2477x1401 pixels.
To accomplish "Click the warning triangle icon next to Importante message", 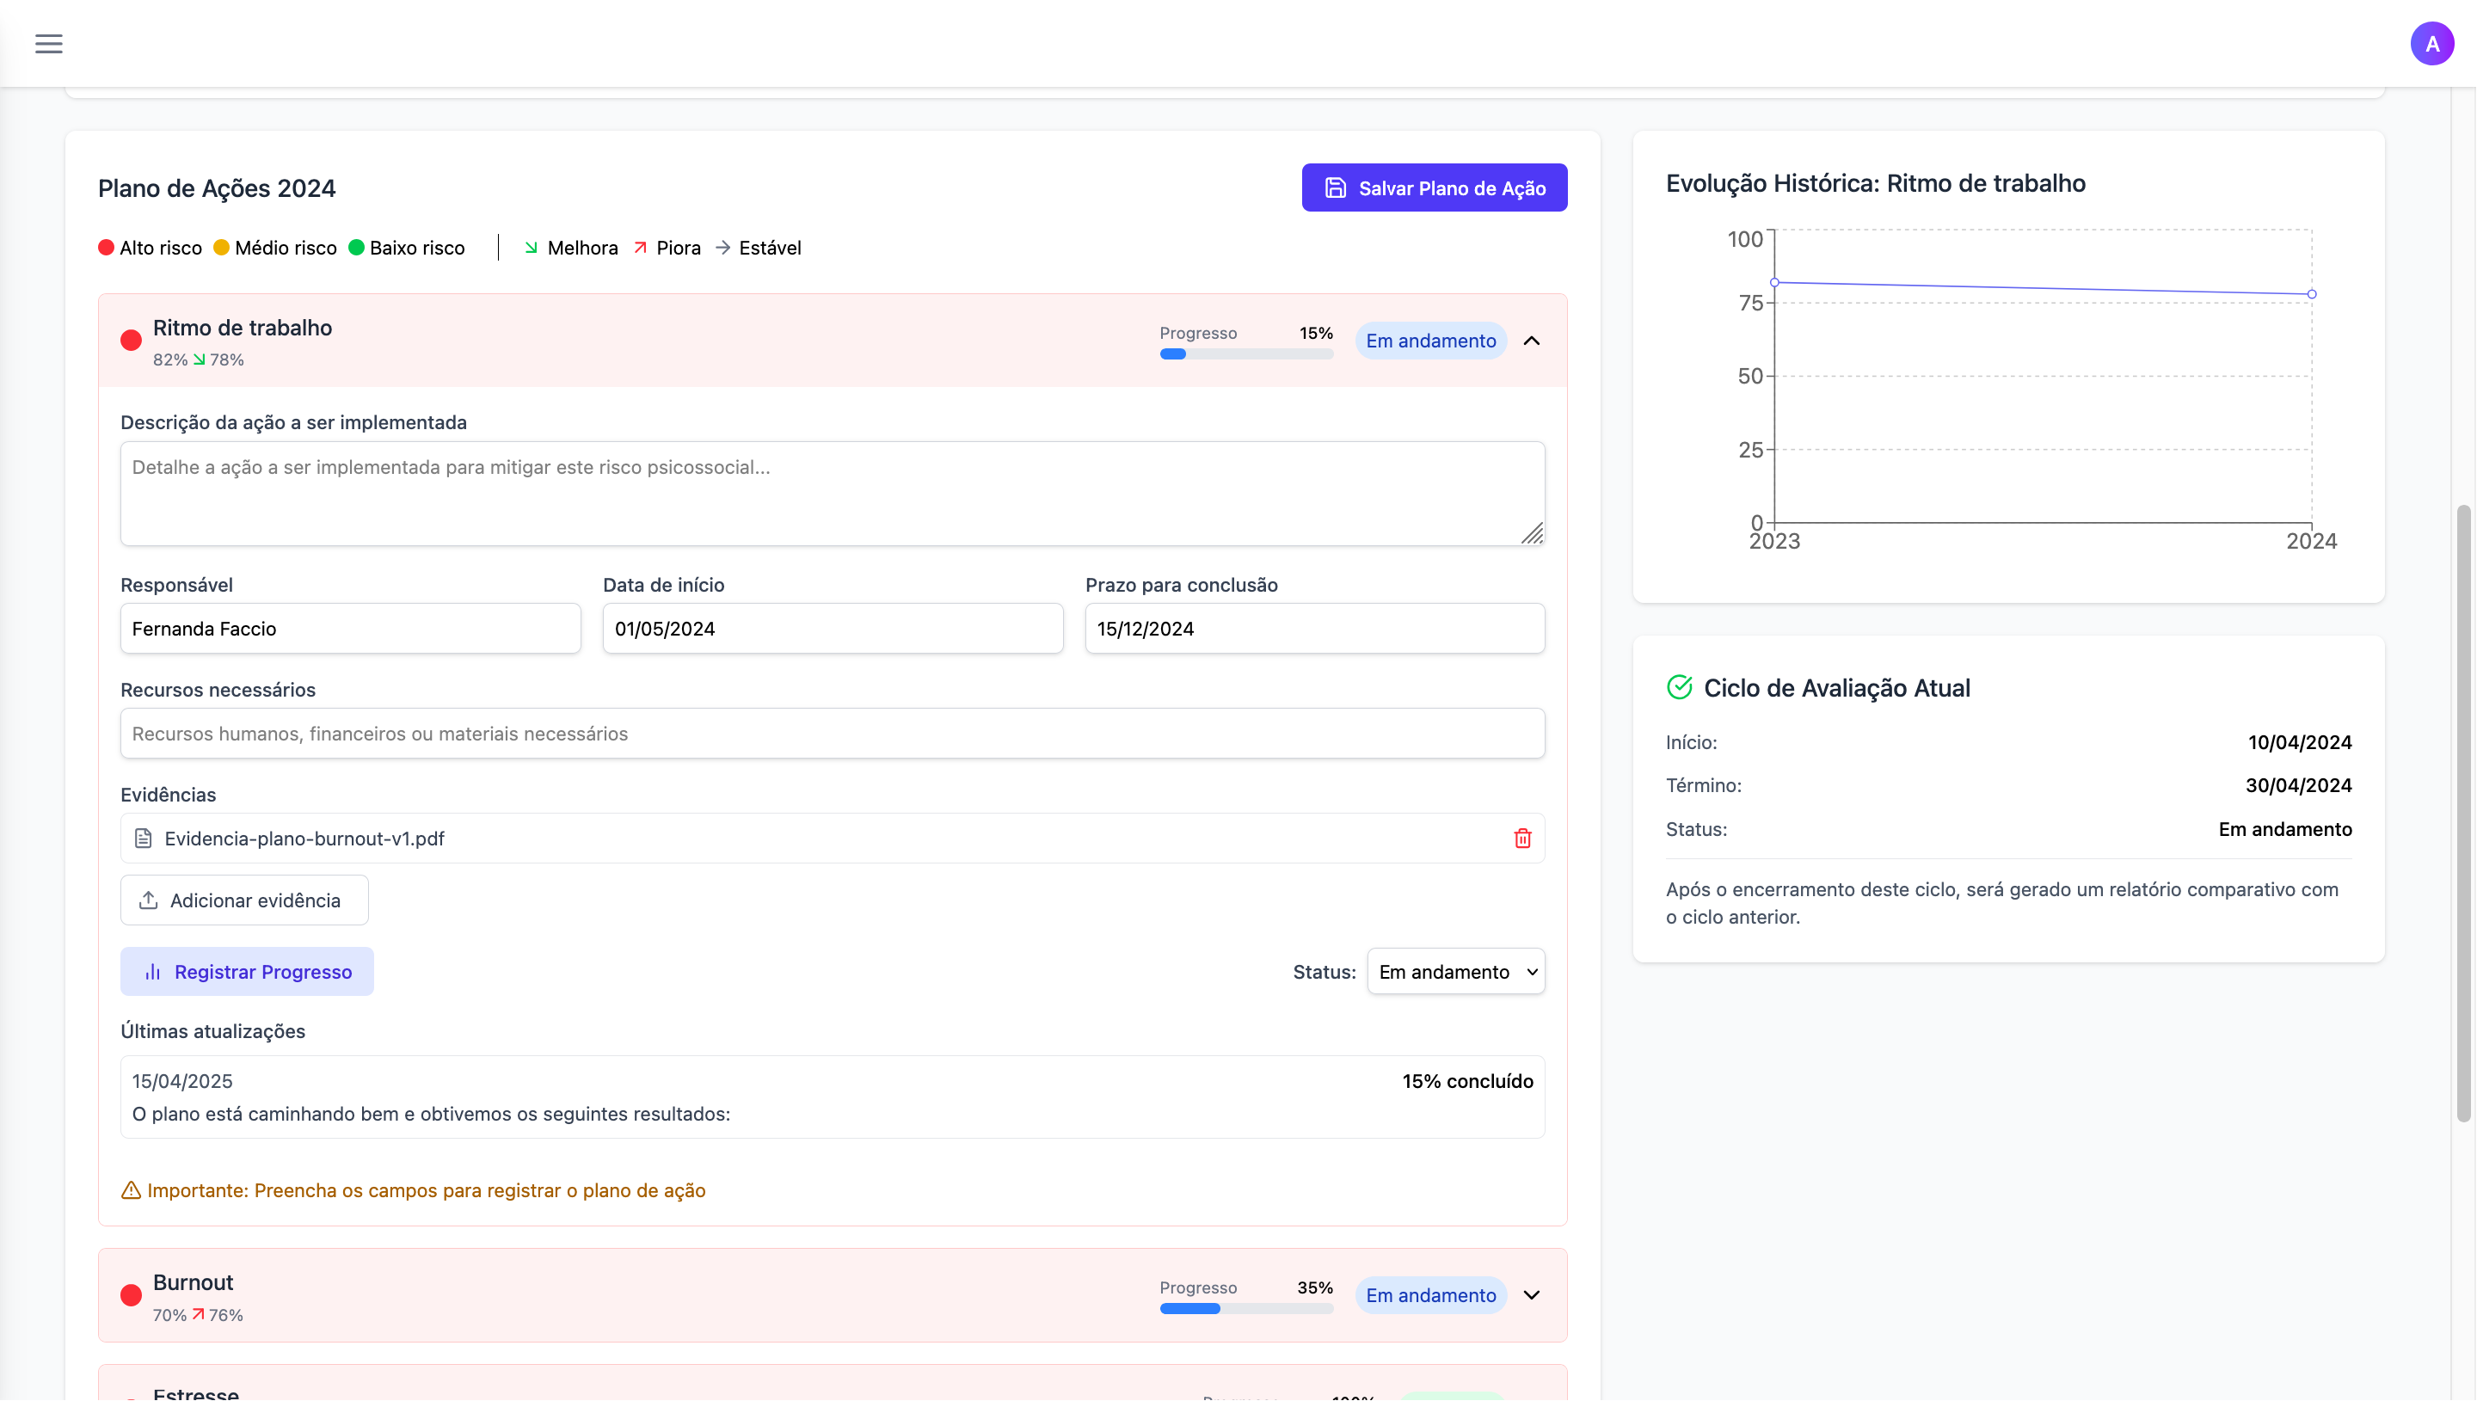I will [130, 1190].
